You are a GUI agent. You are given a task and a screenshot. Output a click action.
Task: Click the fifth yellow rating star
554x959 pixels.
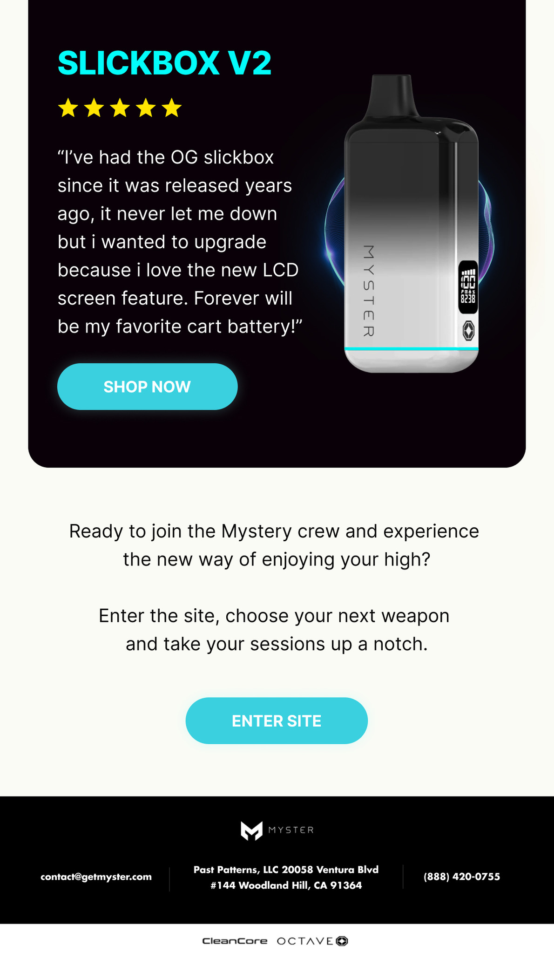click(x=172, y=108)
